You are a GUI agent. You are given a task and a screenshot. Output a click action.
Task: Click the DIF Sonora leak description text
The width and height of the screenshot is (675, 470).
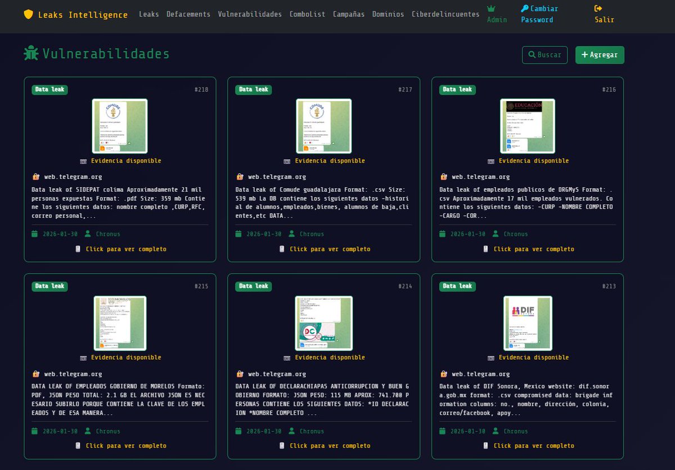point(526,400)
